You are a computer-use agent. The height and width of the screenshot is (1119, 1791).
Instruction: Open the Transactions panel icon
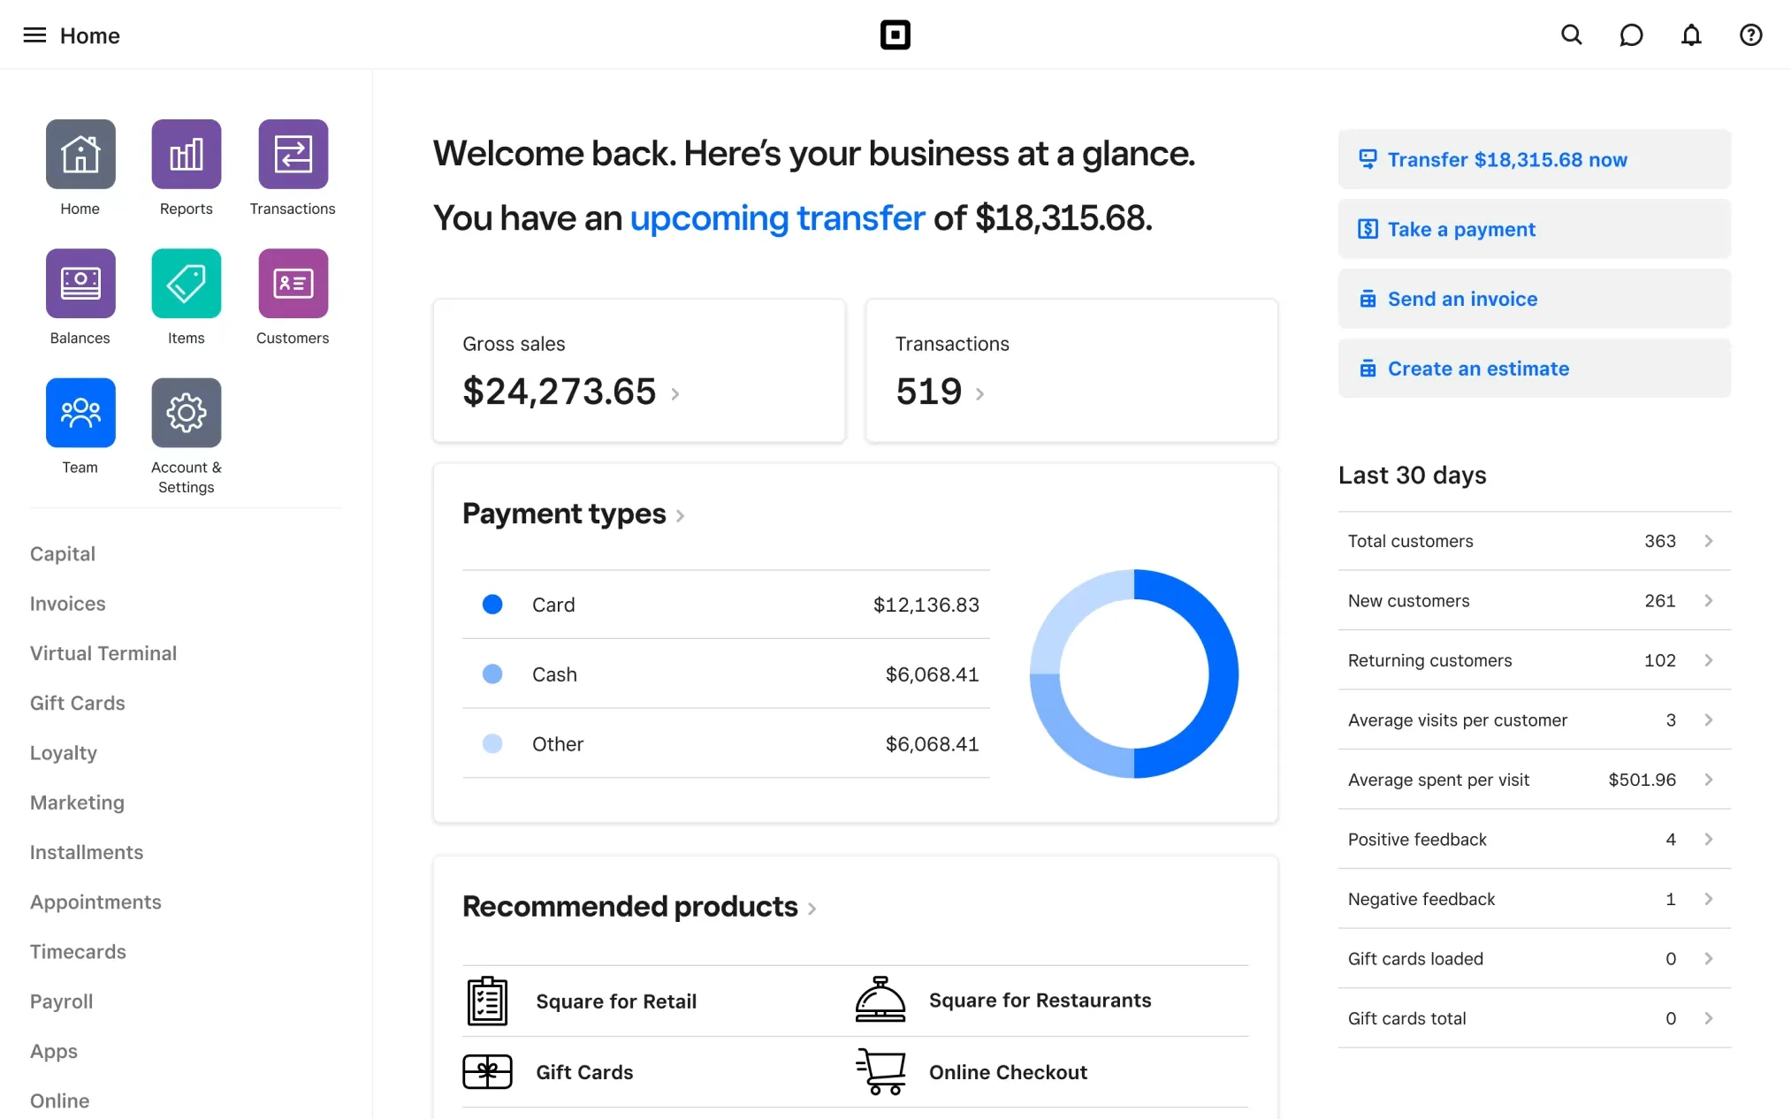click(292, 154)
